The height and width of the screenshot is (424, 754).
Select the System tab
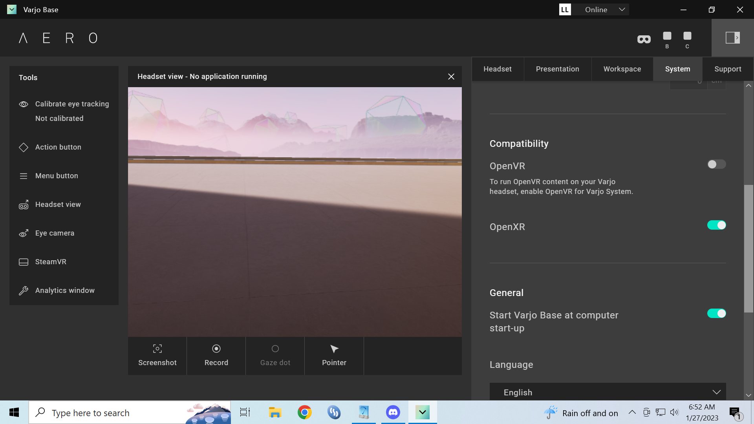(677, 69)
